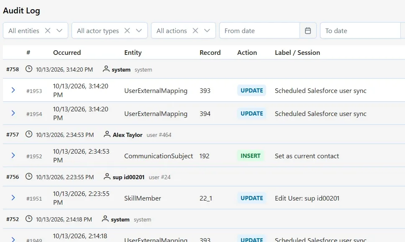Click the UPDATE badge in row #1953
The image size is (405, 242).
click(251, 90)
